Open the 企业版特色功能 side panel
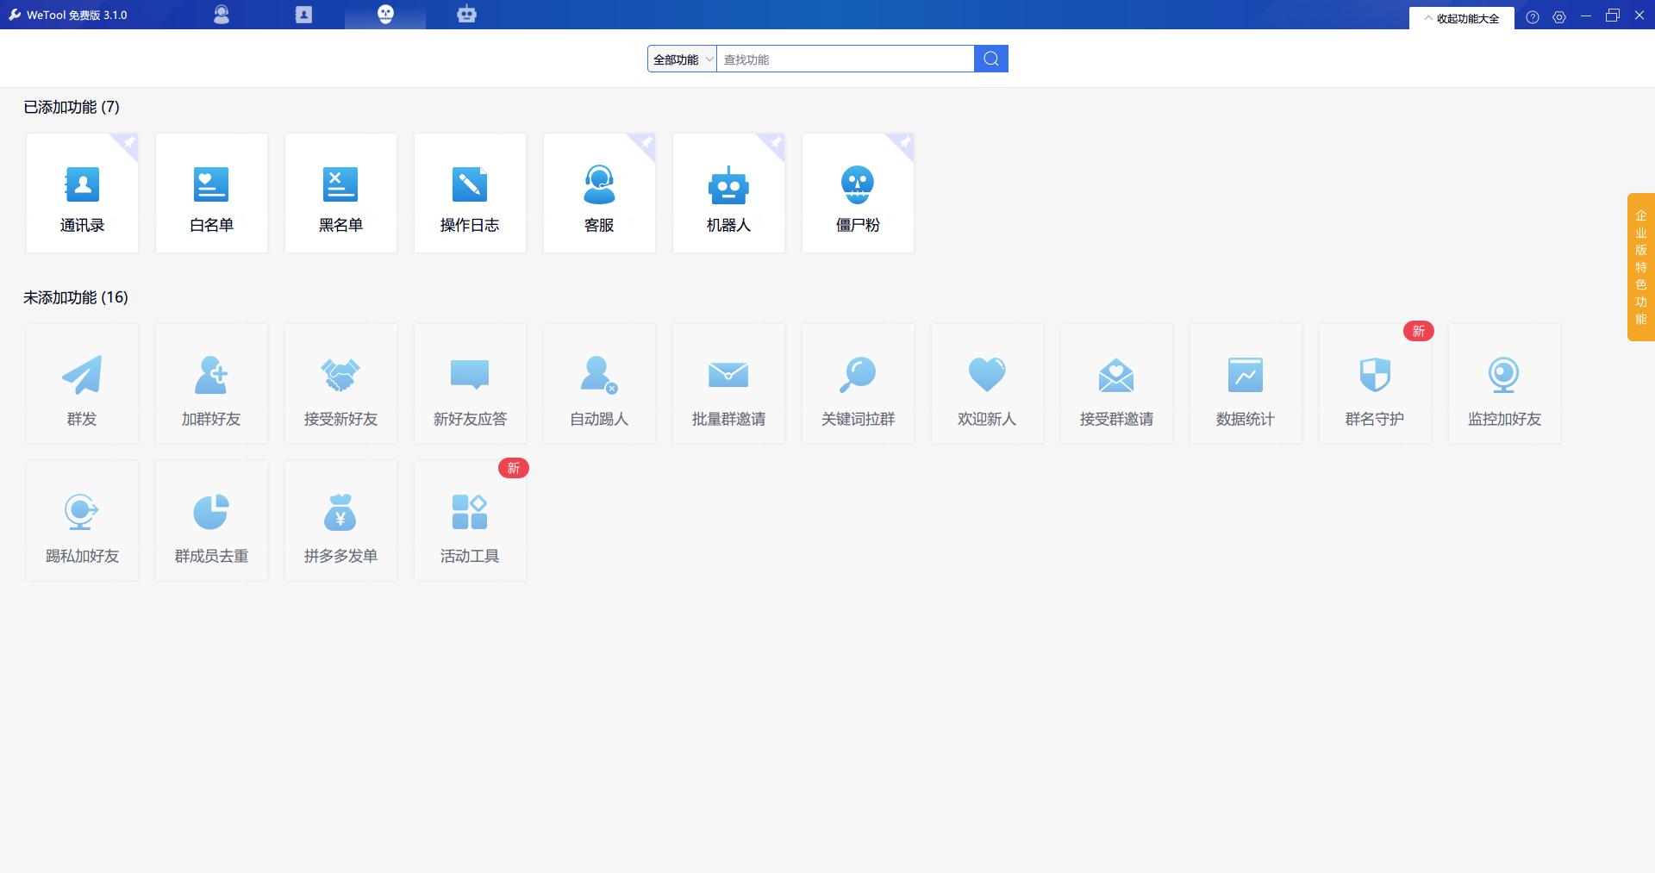This screenshot has width=1655, height=873. click(x=1640, y=267)
